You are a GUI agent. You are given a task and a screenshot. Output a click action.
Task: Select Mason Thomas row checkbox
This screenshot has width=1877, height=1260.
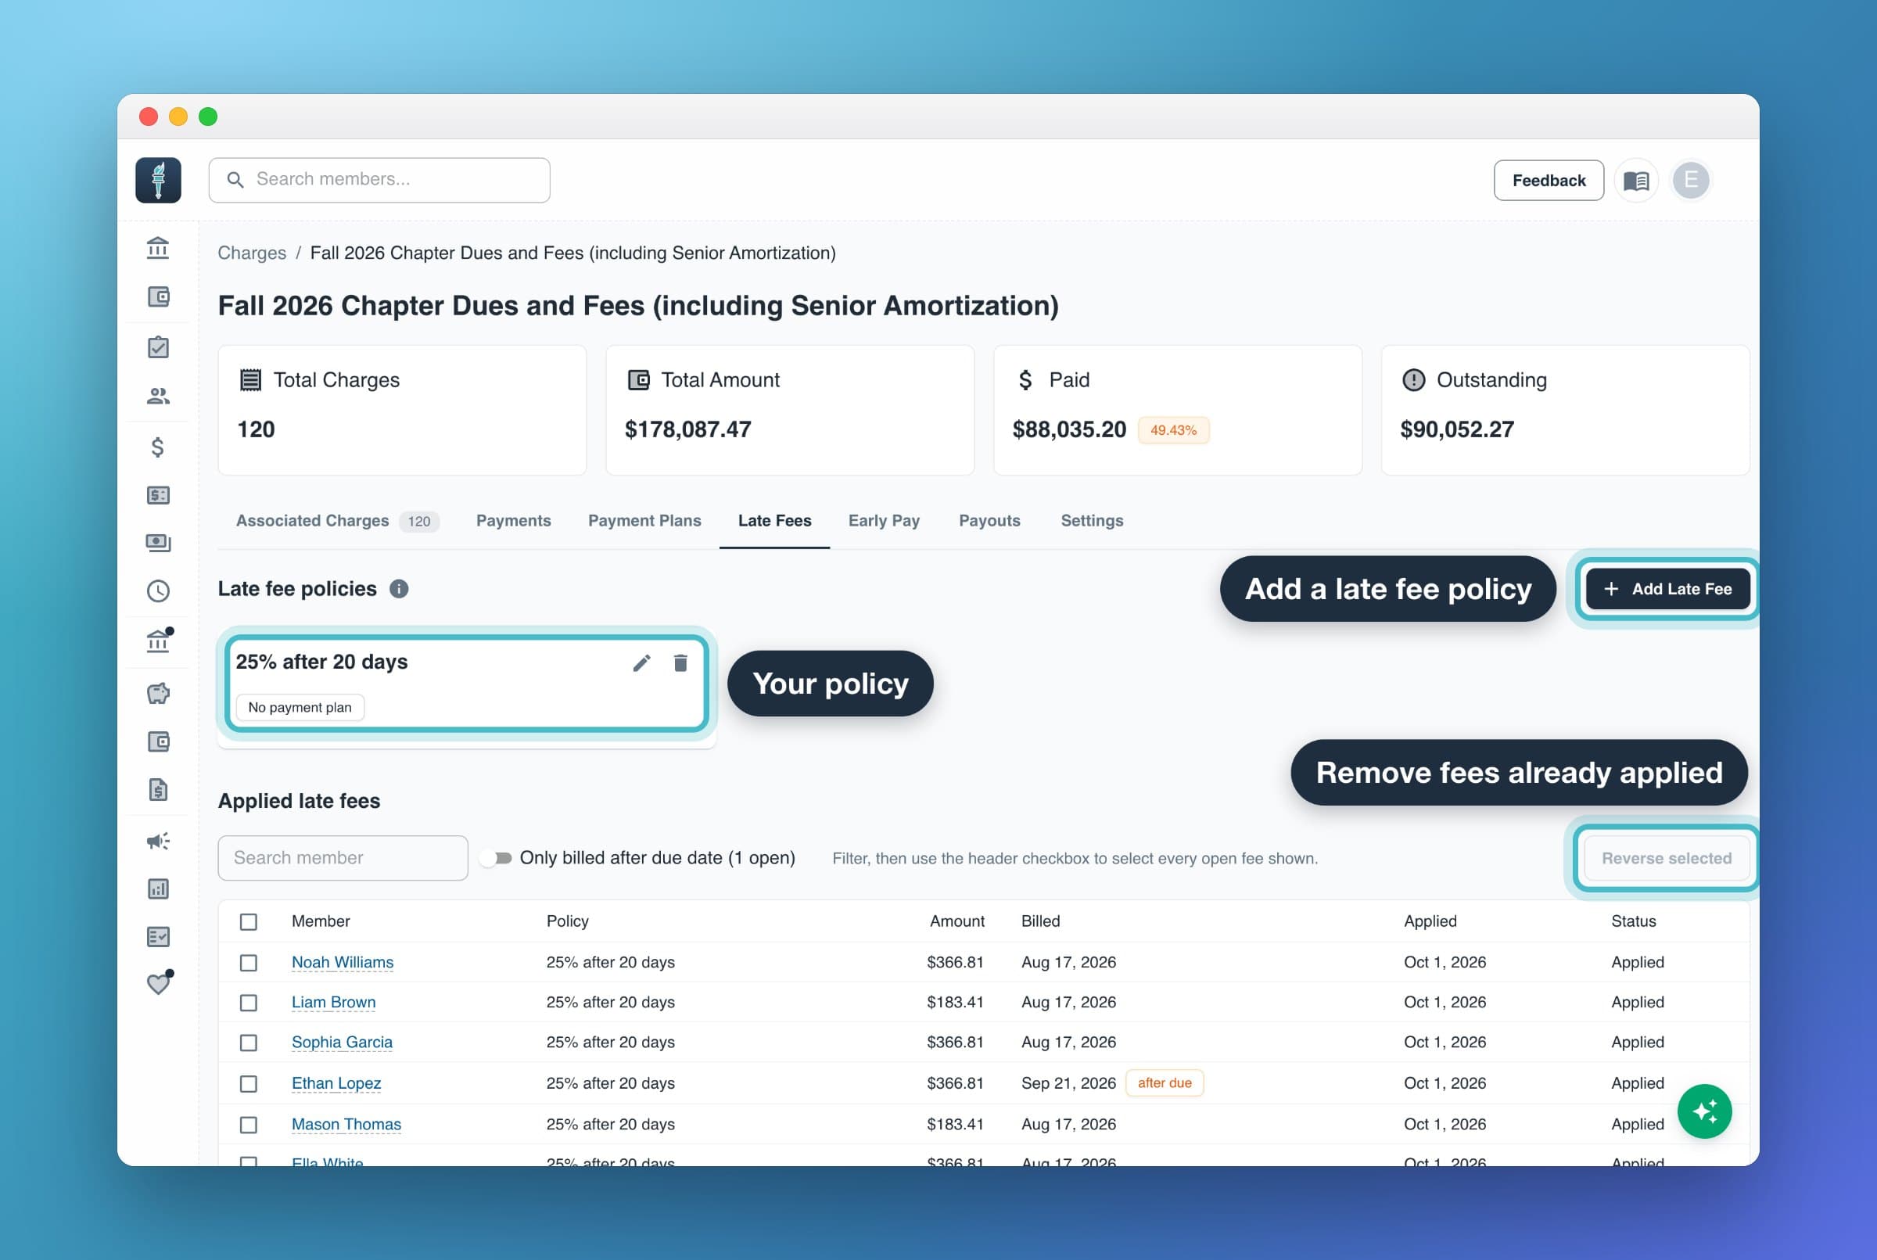(248, 1125)
